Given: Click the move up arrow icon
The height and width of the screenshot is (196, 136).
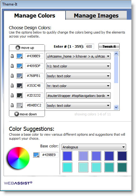Looking at the screenshot, I should click(18, 48).
